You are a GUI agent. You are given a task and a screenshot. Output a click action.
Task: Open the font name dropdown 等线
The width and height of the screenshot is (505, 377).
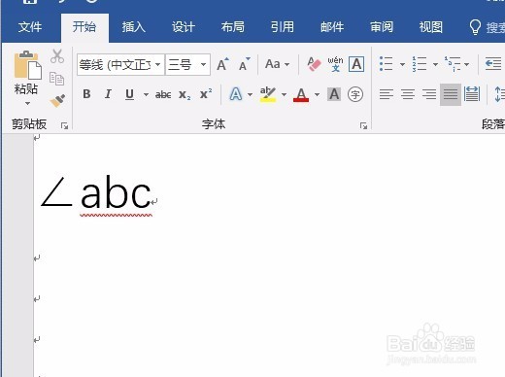(157, 64)
